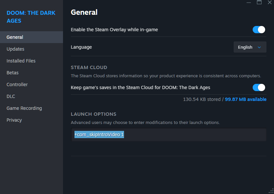Select the DLC section in sidebar
274x194 pixels.
click(11, 96)
